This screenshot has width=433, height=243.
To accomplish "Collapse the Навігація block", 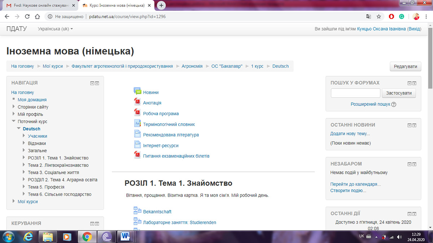I will click(92, 83).
